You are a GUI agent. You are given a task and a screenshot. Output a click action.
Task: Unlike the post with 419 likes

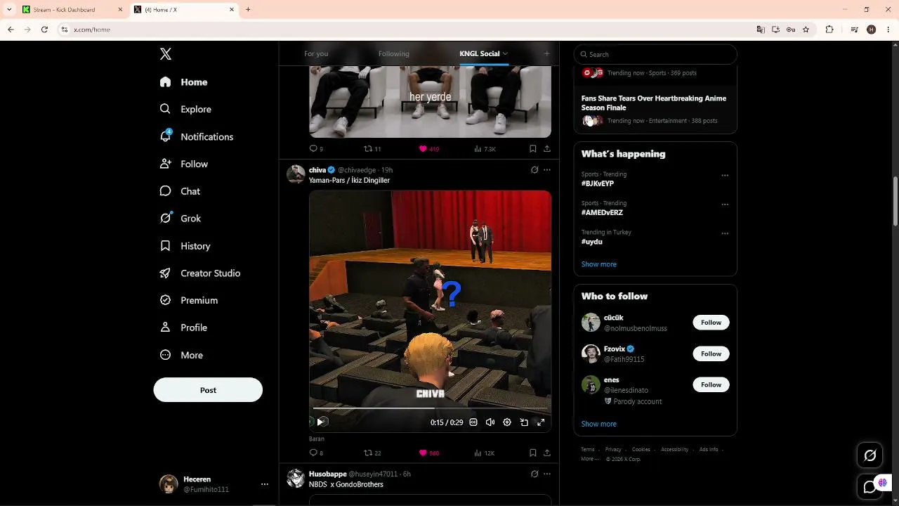(429, 149)
